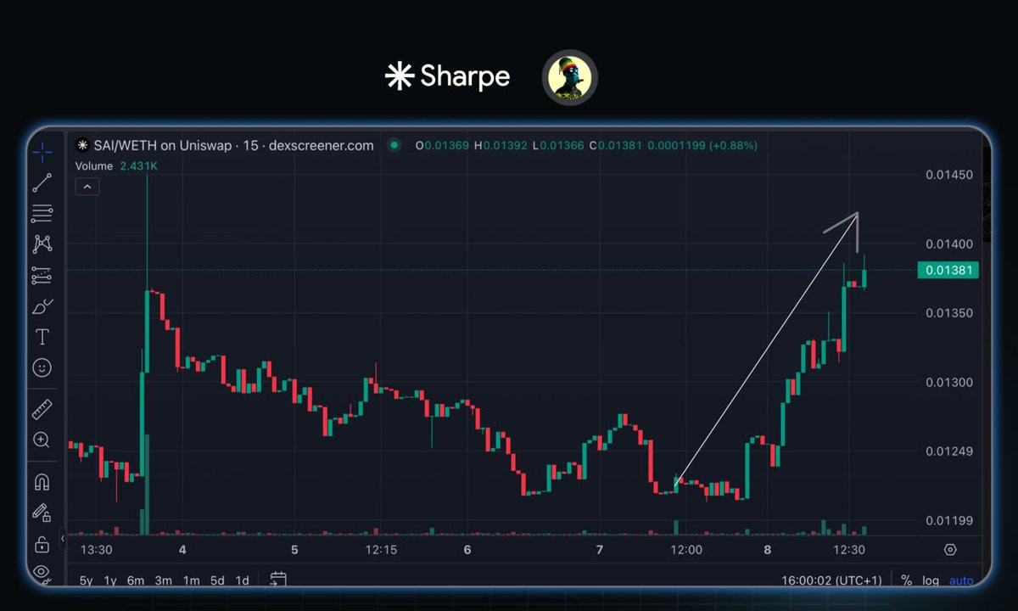The image size is (1018, 611).
Task: Toggle hide all drawings eye icon
Action: 42,572
